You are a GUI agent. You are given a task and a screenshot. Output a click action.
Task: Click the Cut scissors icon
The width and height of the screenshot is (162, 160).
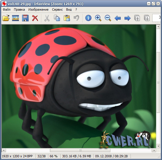47,18
